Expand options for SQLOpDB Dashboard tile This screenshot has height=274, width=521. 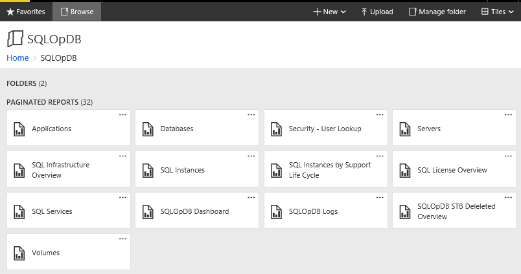[251, 197]
